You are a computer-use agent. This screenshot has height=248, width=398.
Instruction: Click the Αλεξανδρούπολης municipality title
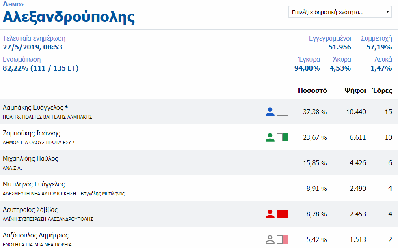pyautogui.click(x=69, y=17)
